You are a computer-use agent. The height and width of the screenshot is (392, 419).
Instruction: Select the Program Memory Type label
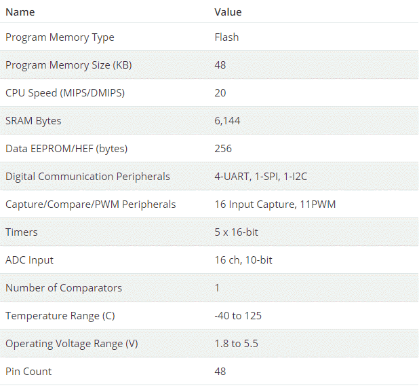click(x=60, y=37)
